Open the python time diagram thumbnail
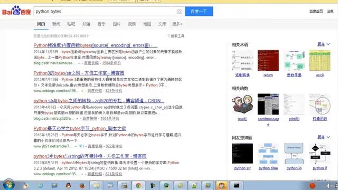338x190 pixels. tap(268, 154)
